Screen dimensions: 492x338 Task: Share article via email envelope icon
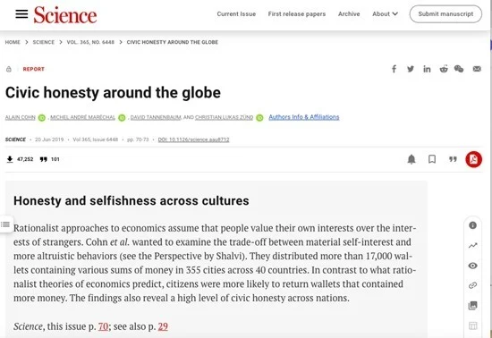tap(477, 69)
